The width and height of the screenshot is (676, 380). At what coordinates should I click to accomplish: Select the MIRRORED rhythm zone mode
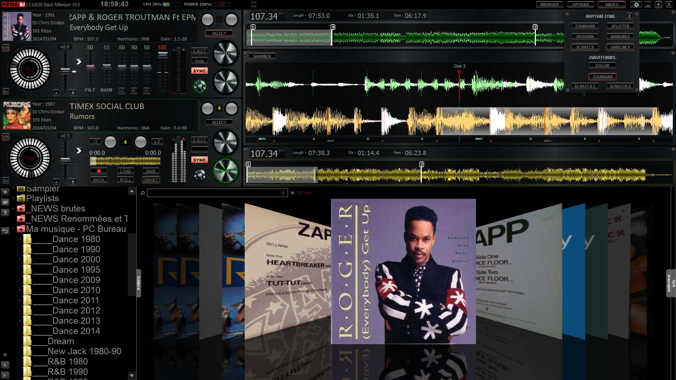620,37
